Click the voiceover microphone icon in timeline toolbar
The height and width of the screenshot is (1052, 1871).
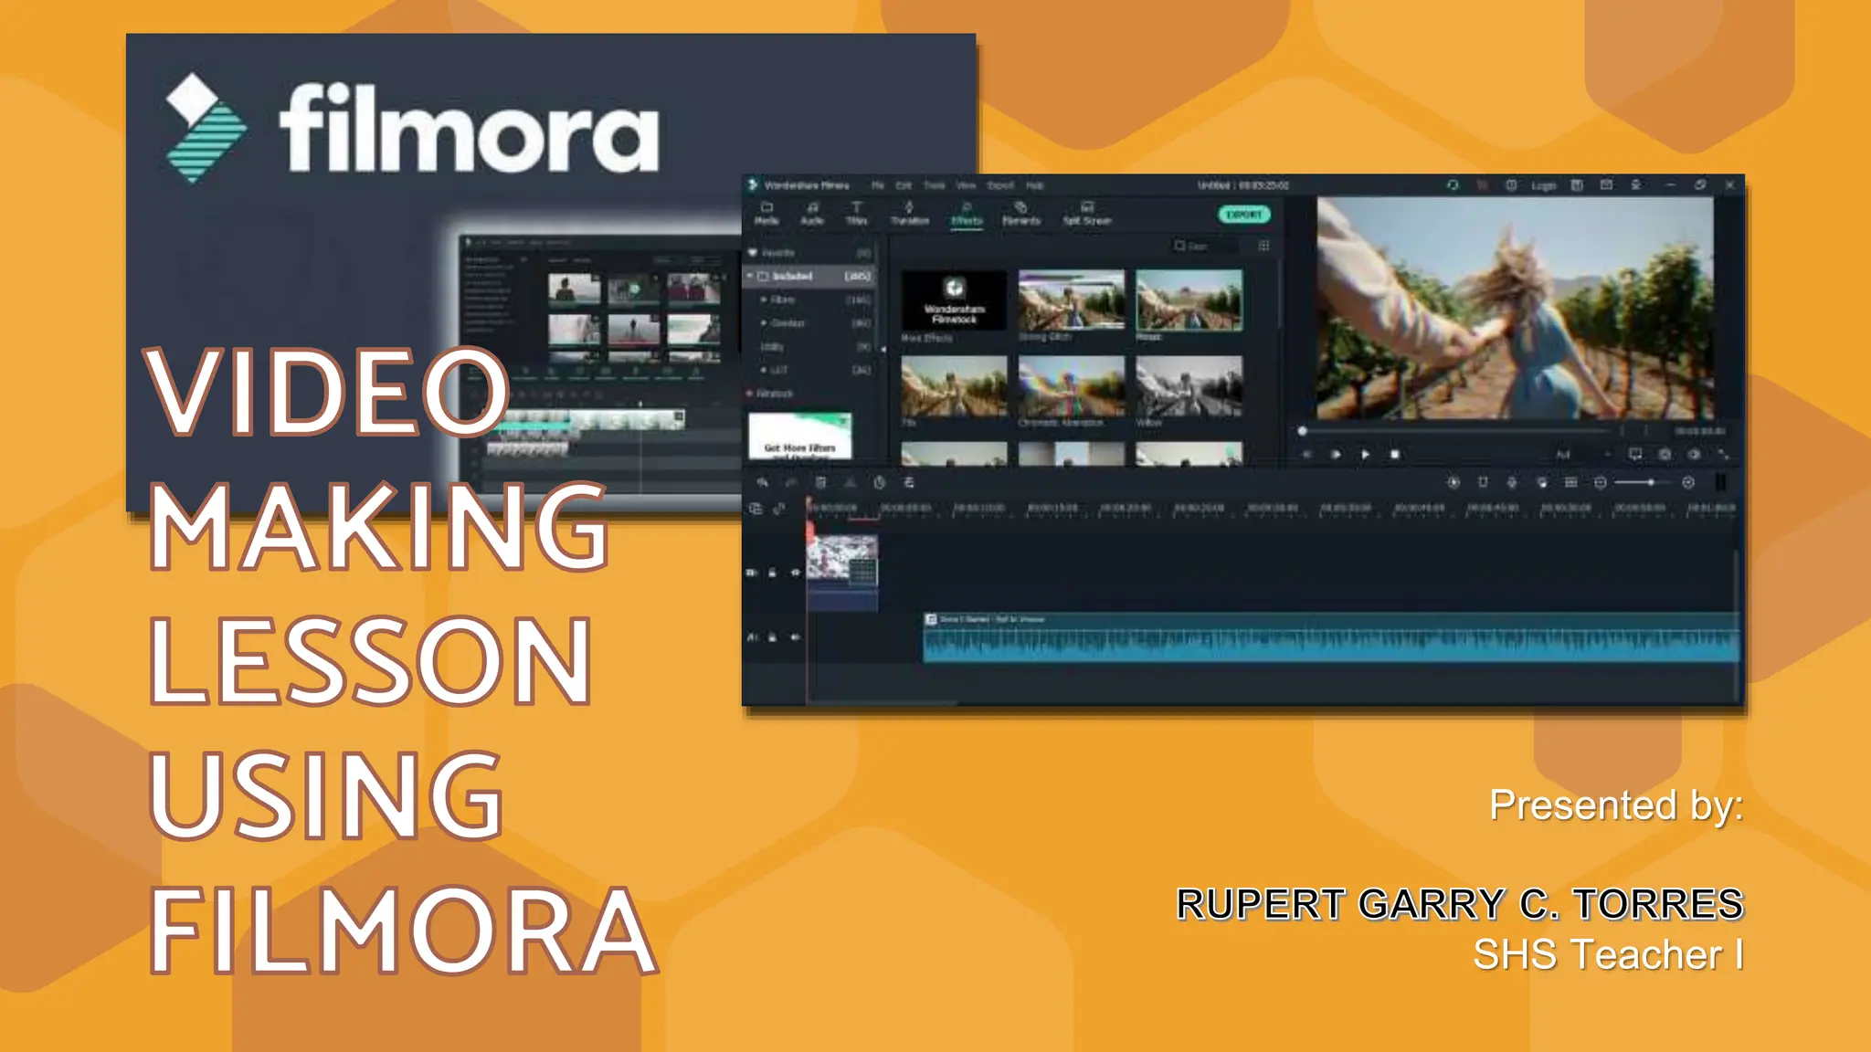pos(1512,482)
